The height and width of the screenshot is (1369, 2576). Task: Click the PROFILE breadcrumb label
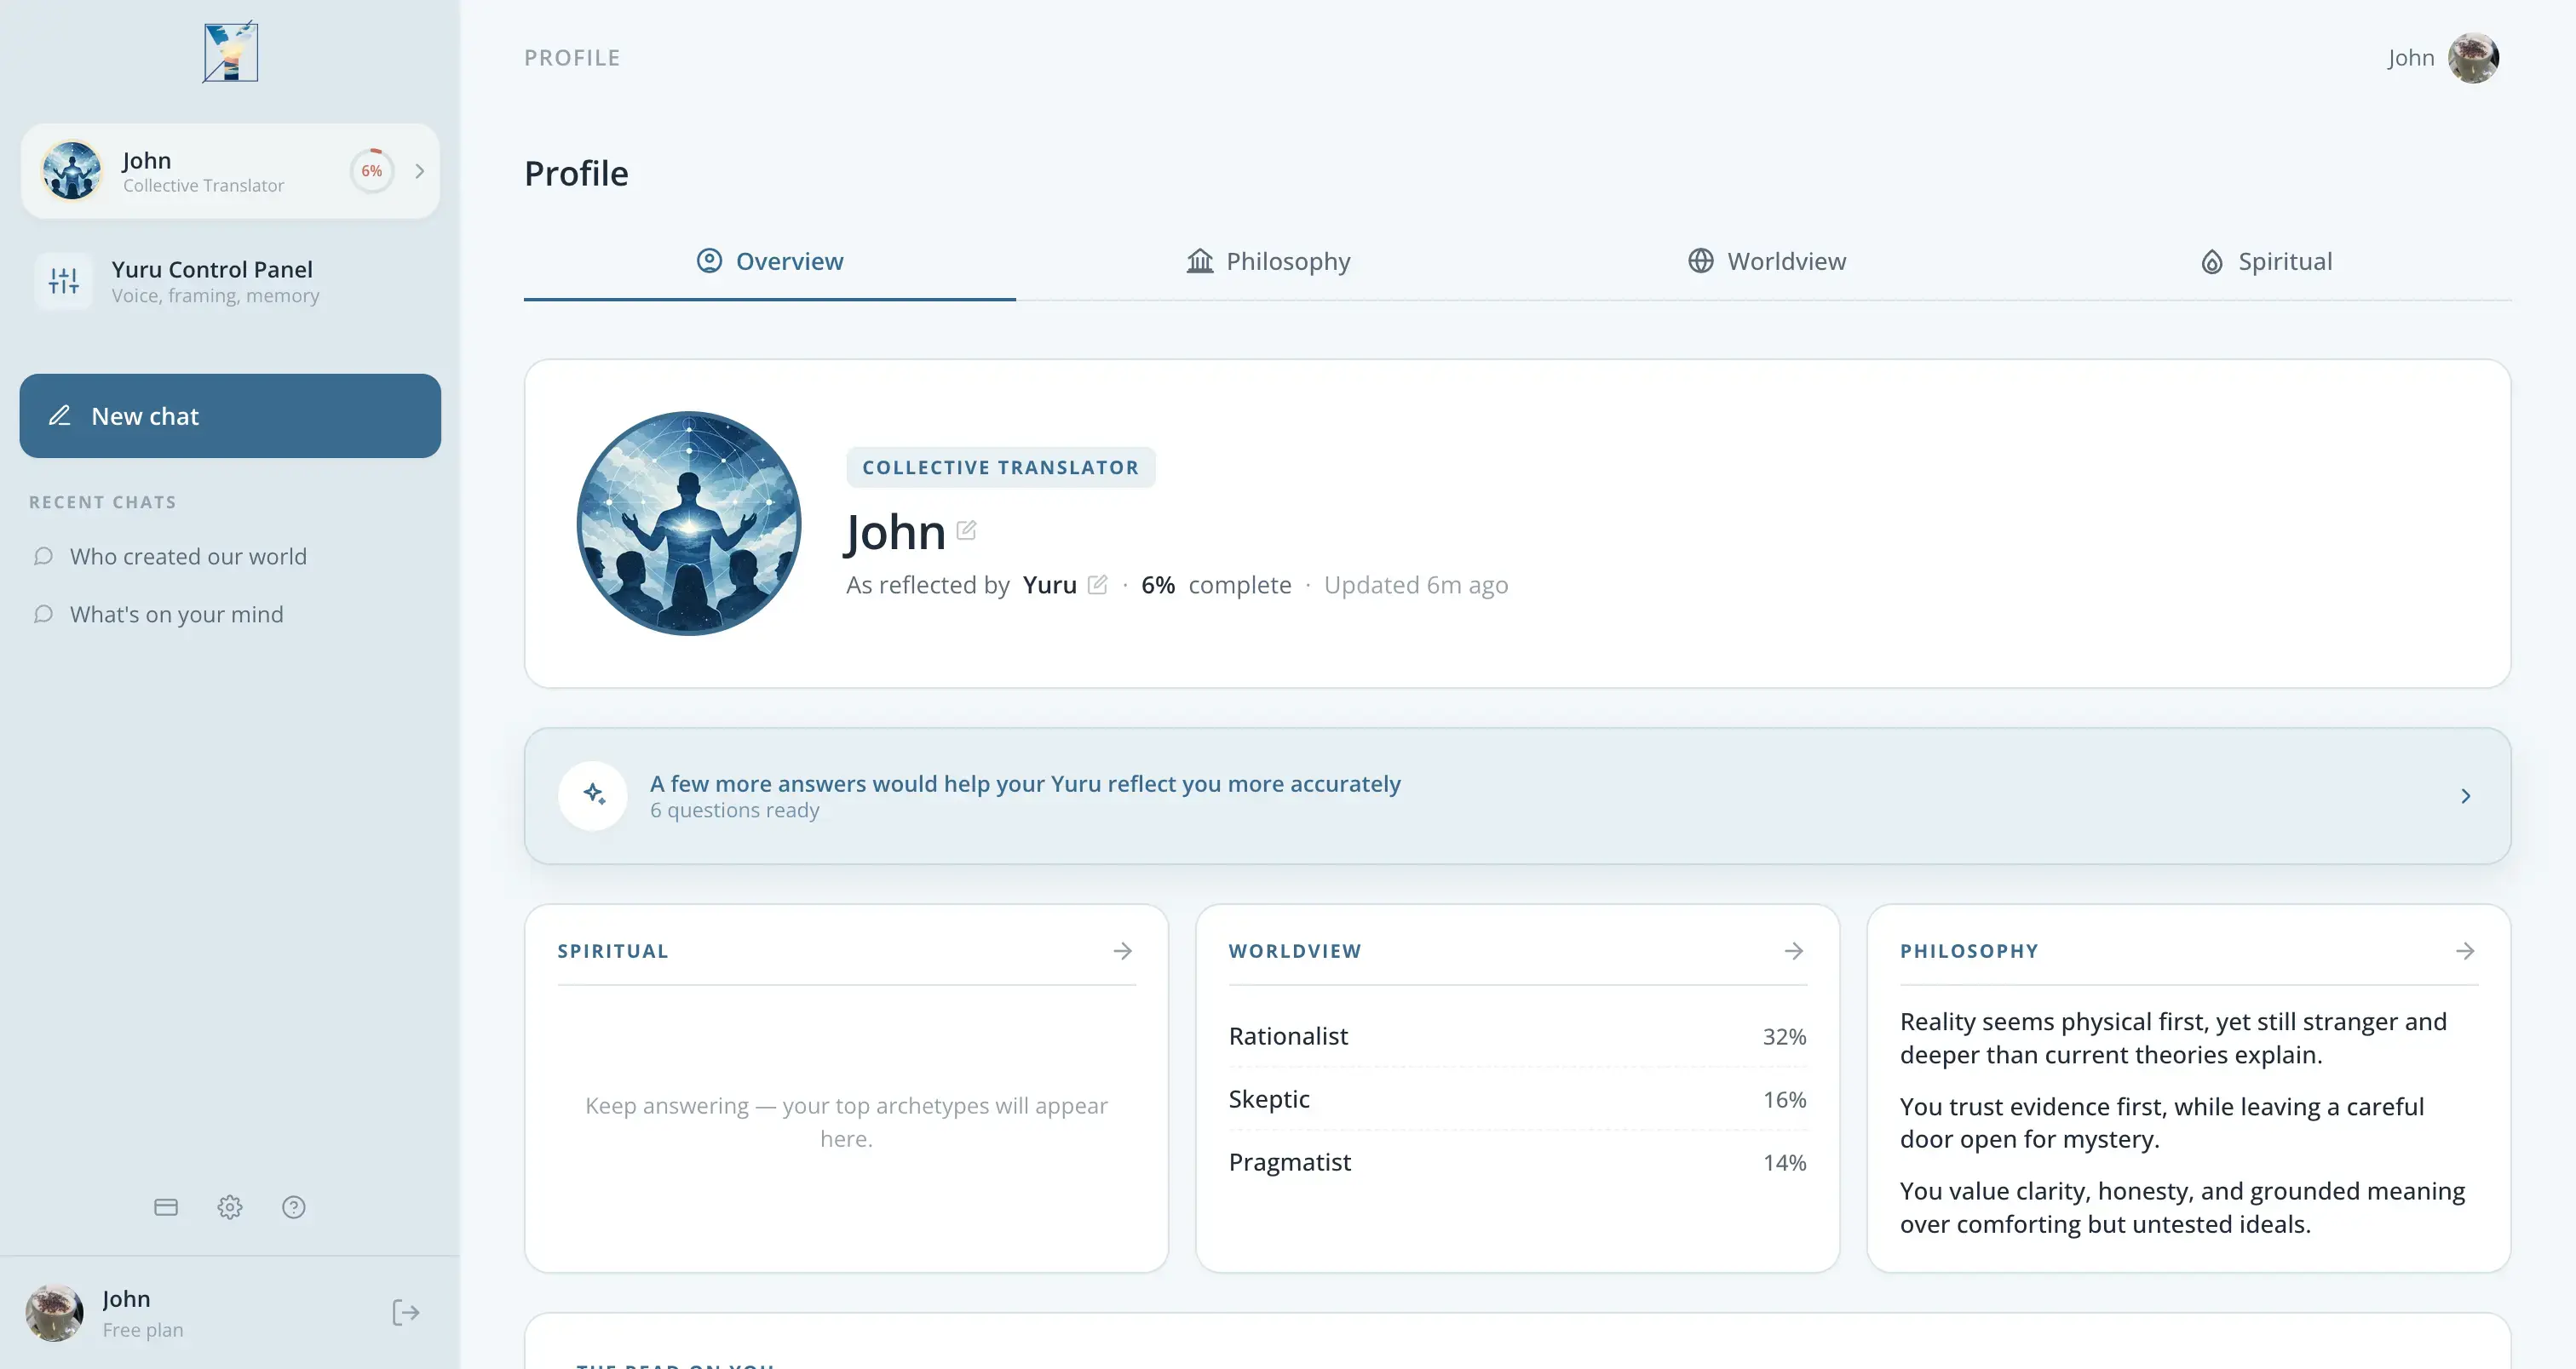[572, 58]
